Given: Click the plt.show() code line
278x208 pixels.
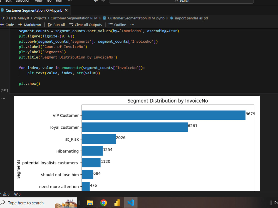Looking at the screenshot, I should point(29,83).
